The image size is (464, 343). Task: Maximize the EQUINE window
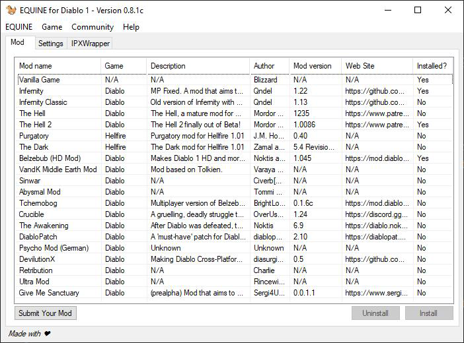(x=418, y=10)
